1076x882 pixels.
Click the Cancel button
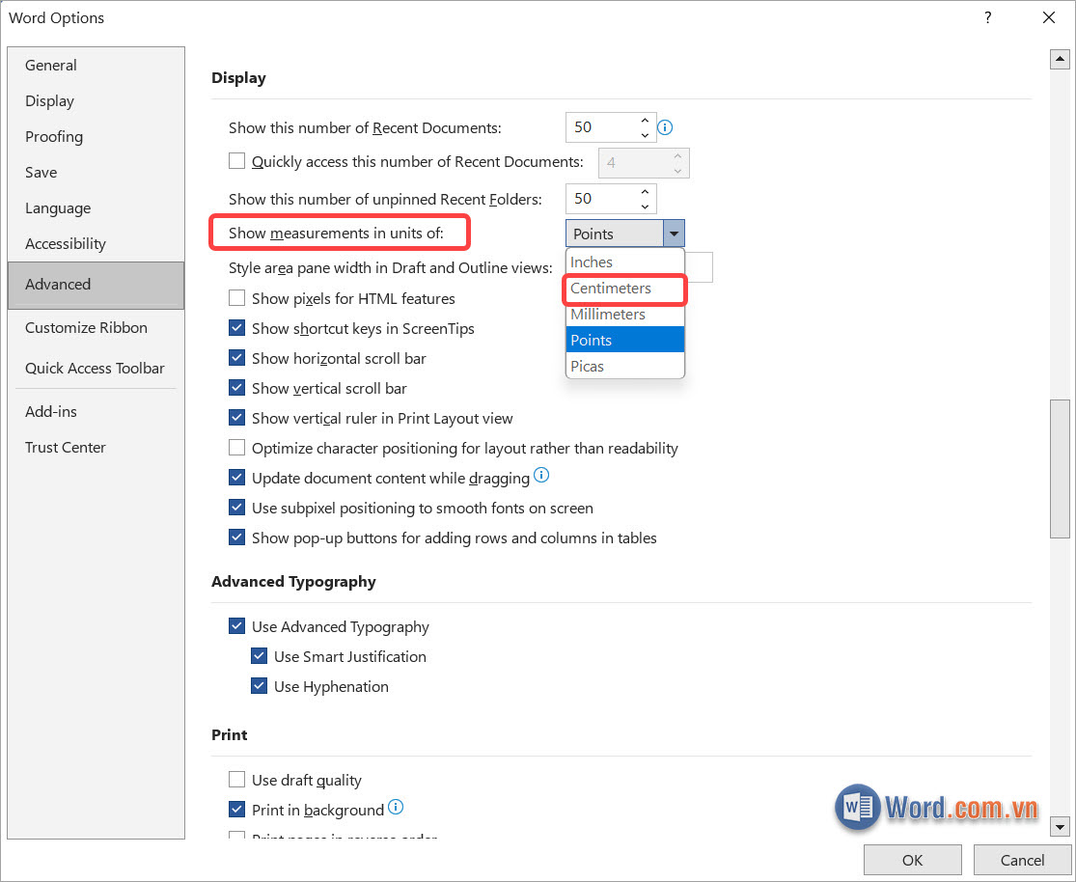coord(1022,860)
